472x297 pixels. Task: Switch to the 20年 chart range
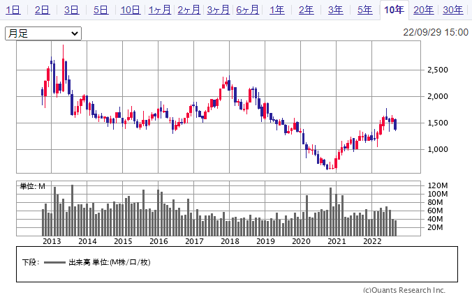424,10
